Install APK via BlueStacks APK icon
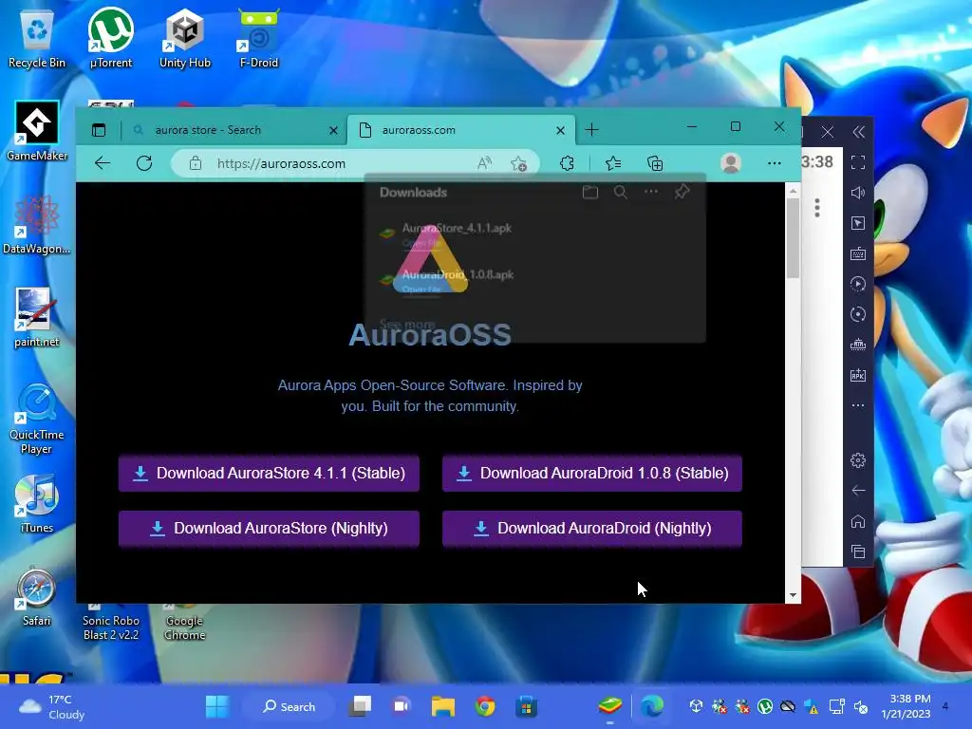This screenshot has width=972, height=729. pos(858,375)
